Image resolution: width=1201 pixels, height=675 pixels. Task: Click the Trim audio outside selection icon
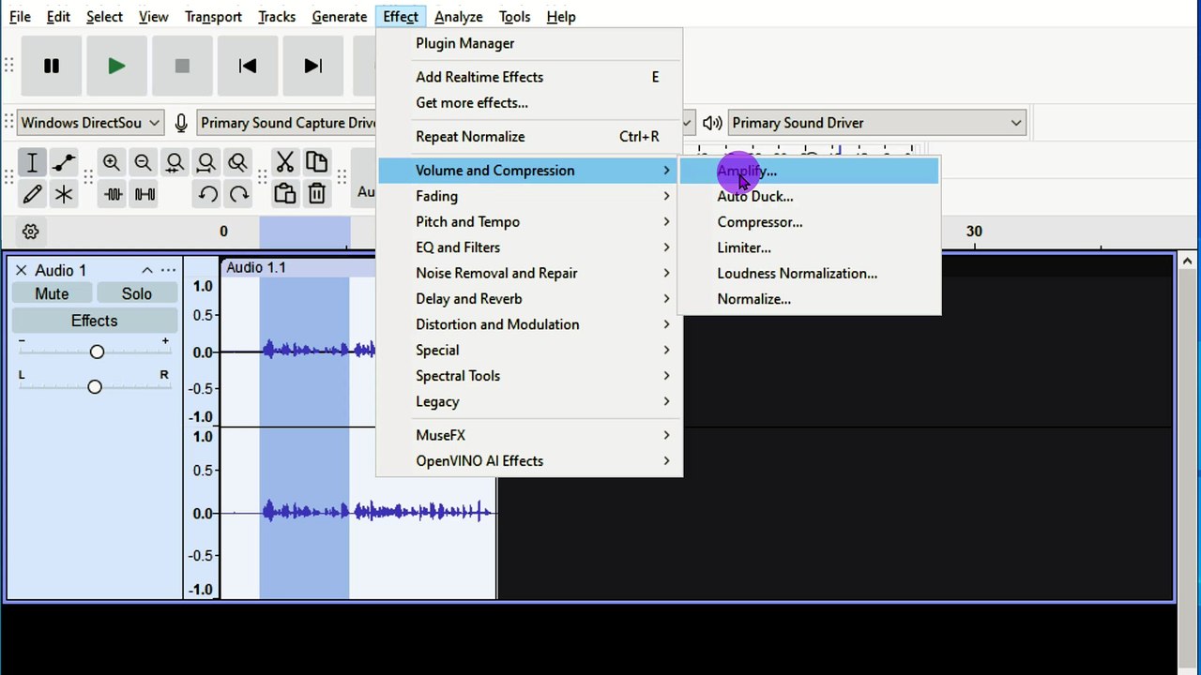114,194
